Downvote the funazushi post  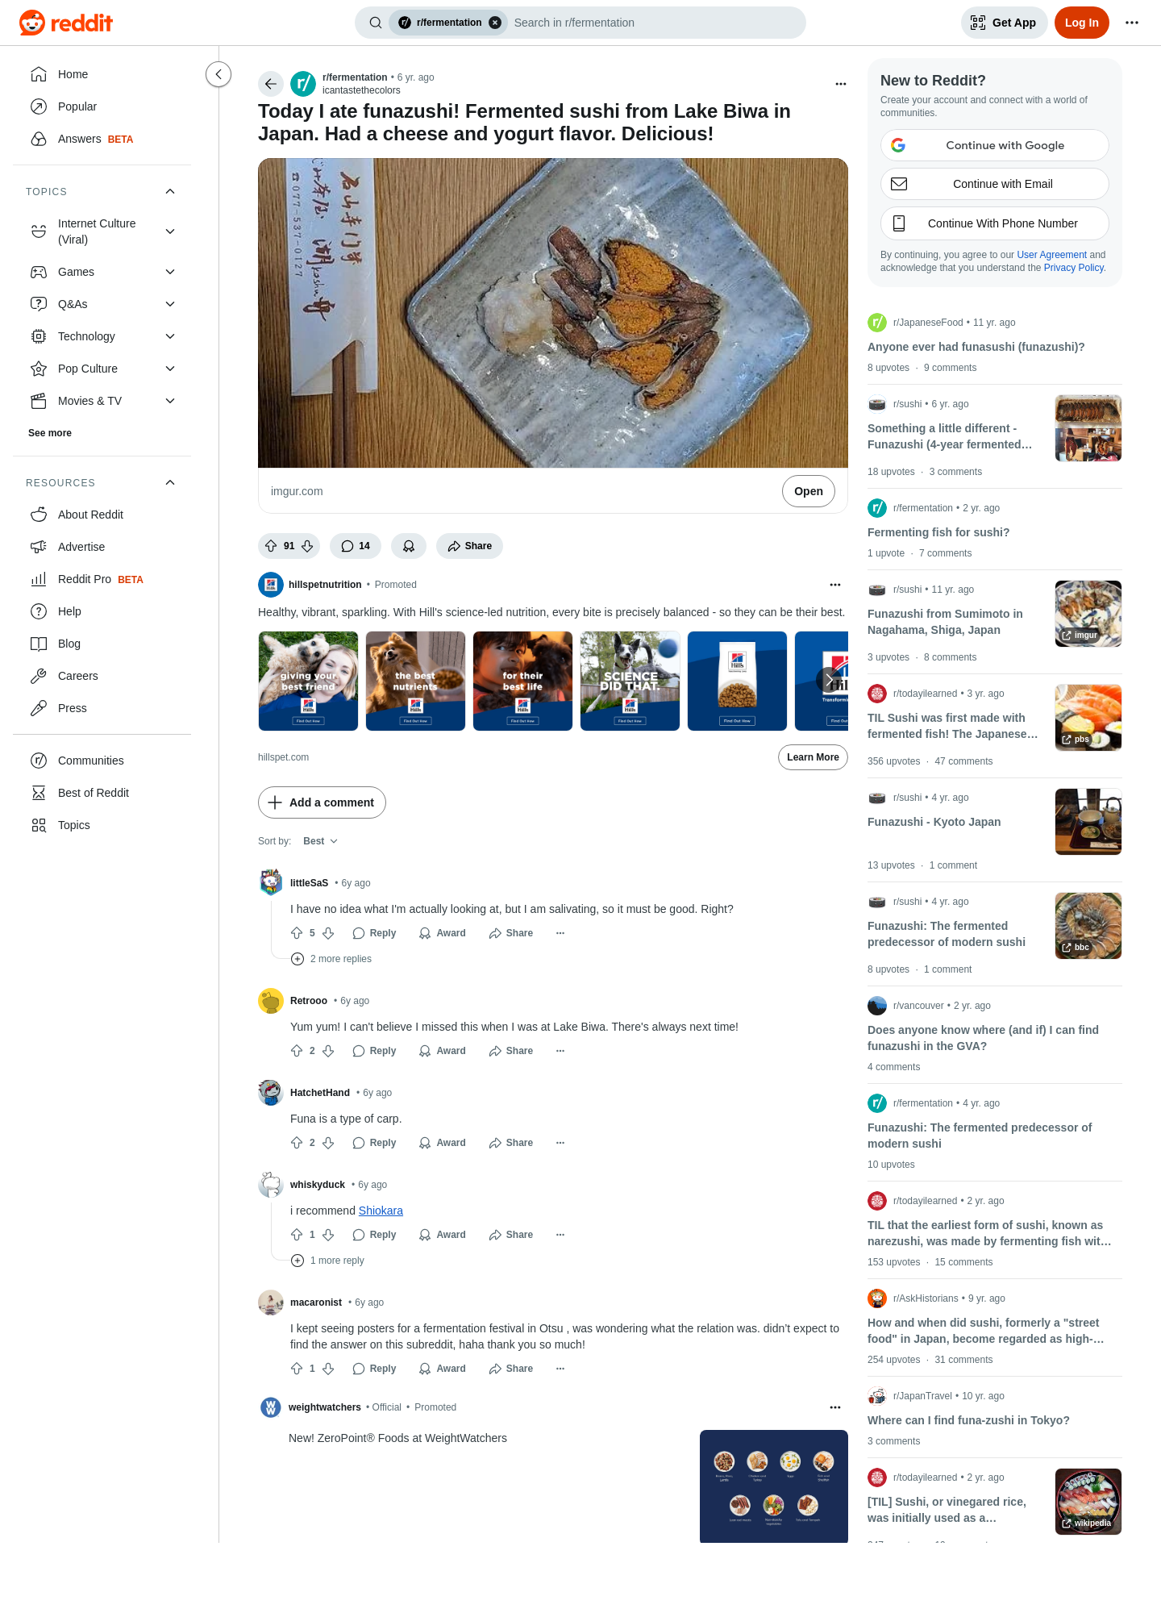307,546
